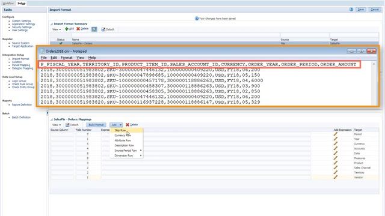Viewport: 385px width, 216px height.
Task: Choose Currency Row from Add menu
Action: click(123, 136)
